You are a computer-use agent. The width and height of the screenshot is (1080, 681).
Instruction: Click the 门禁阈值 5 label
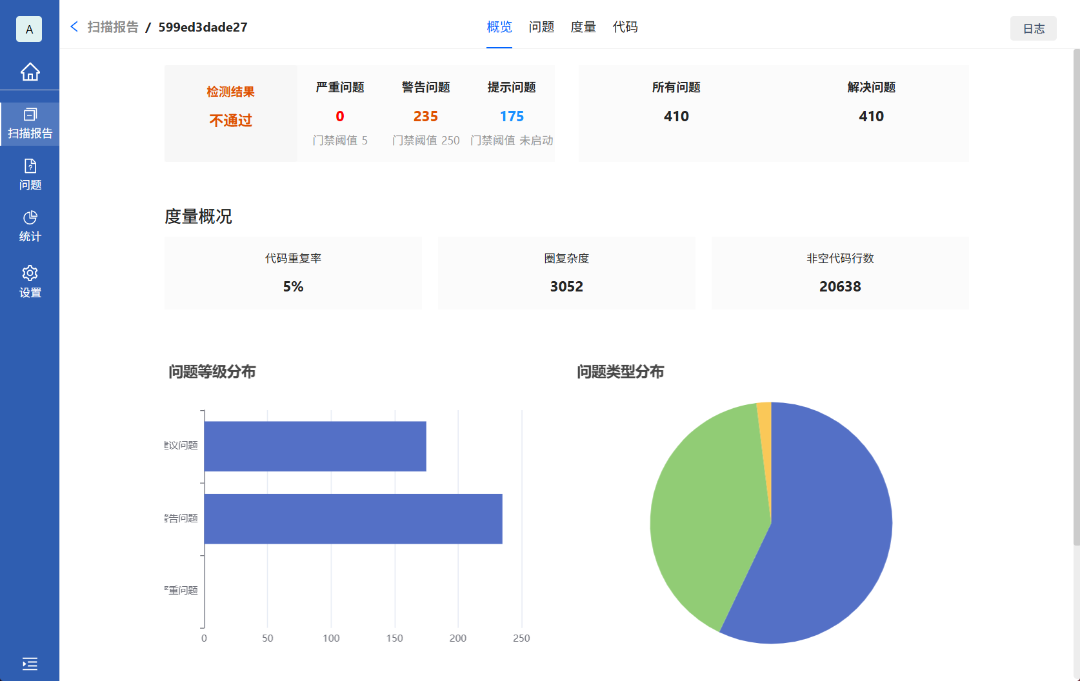pyautogui.click(x=340, y=141)
